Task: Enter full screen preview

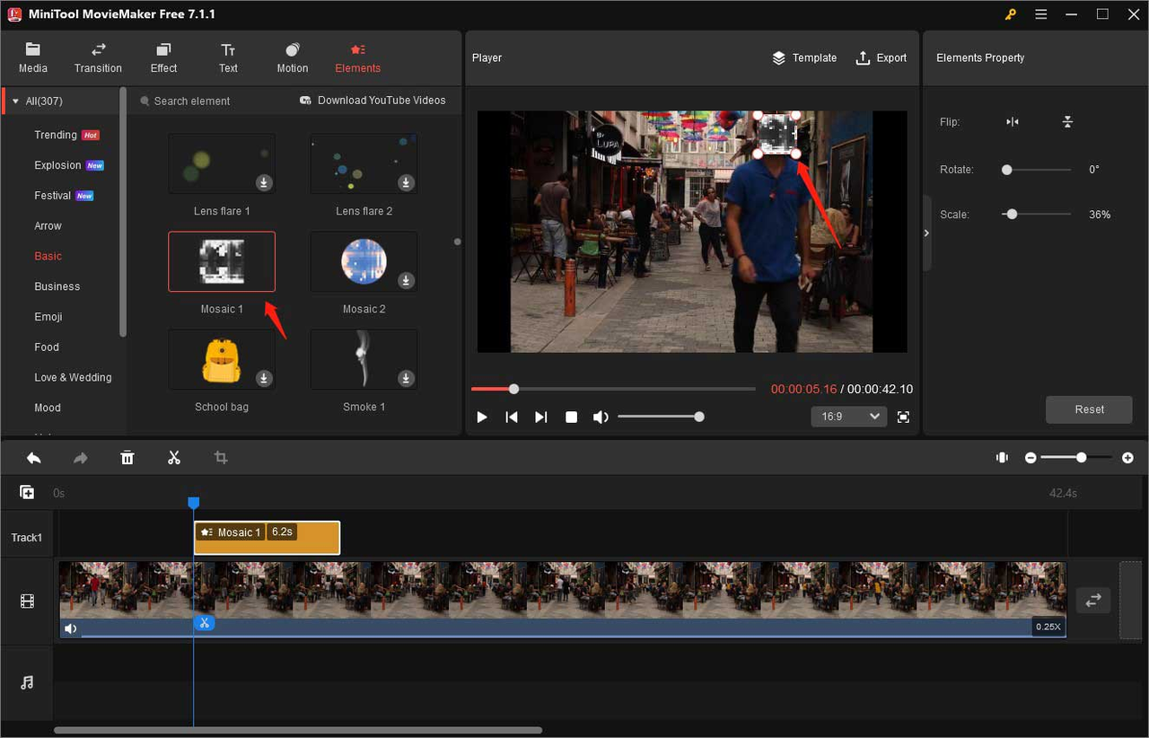Action: pos(903,417)
